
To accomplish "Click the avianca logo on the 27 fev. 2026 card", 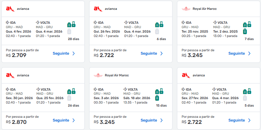I will point(186,75).
